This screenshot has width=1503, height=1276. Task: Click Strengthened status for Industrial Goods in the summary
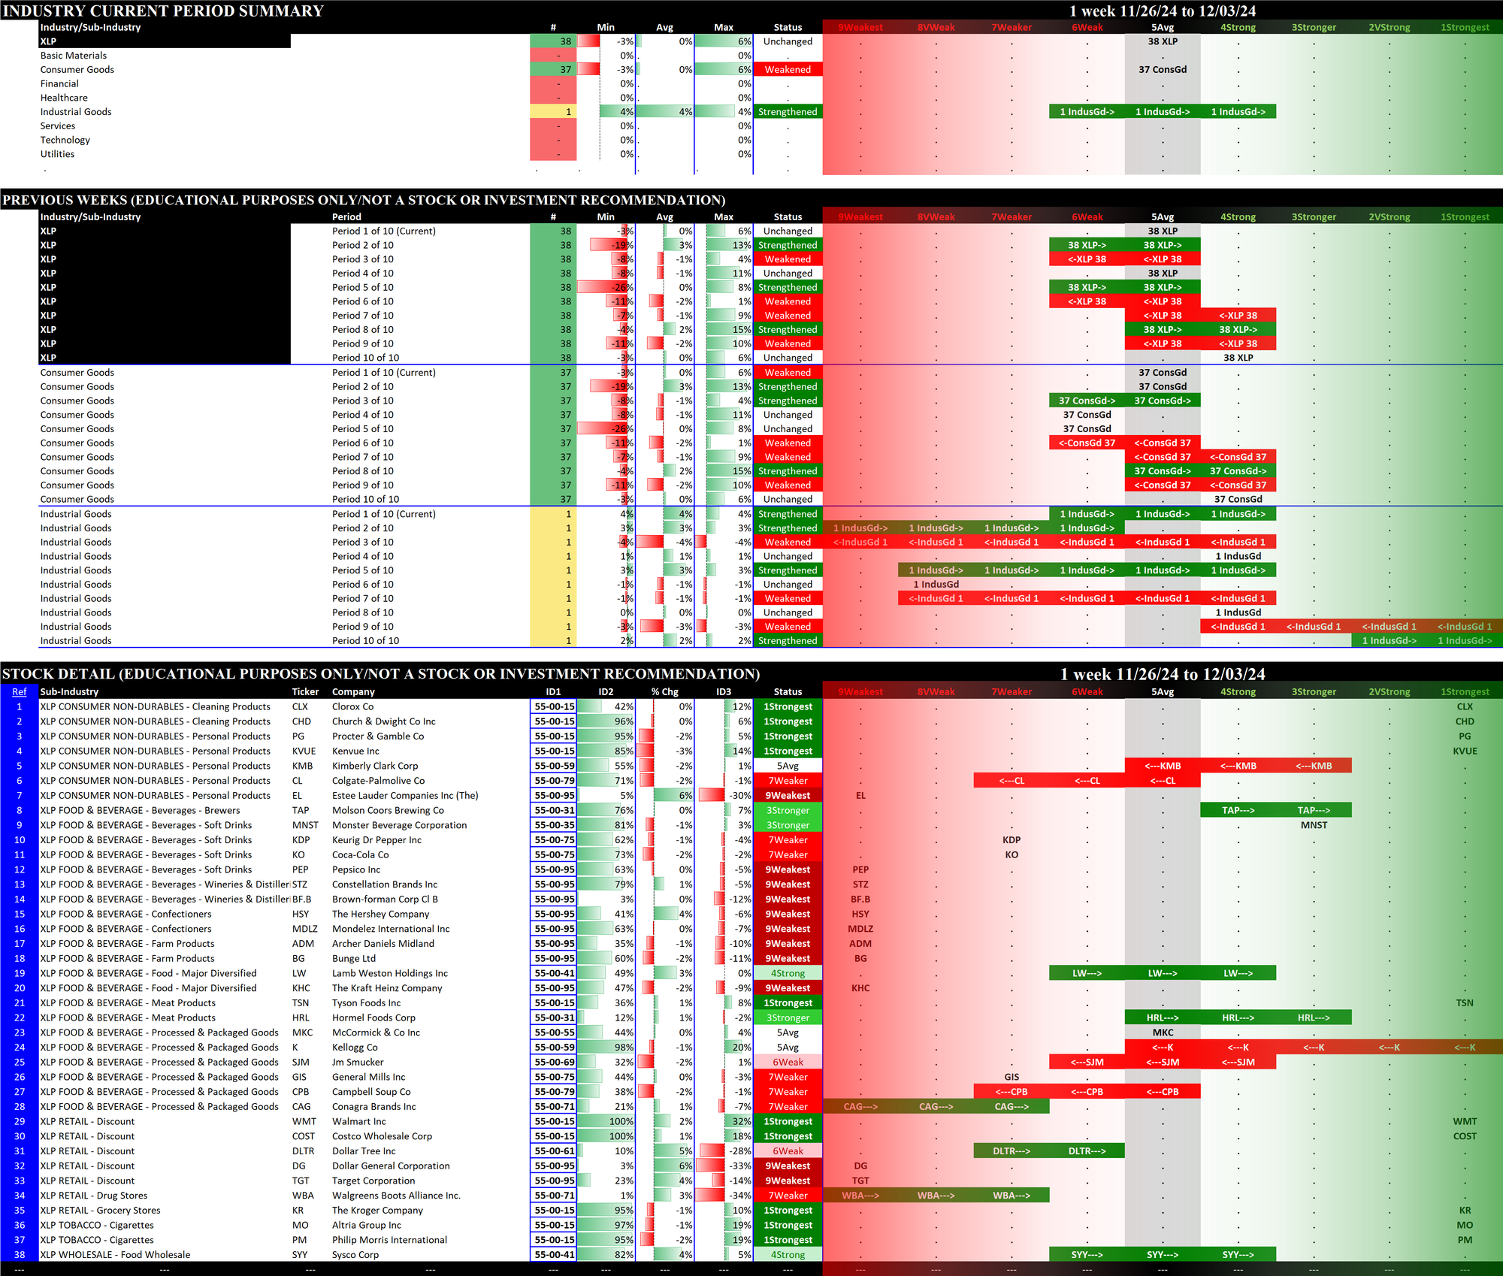(788, 112)
